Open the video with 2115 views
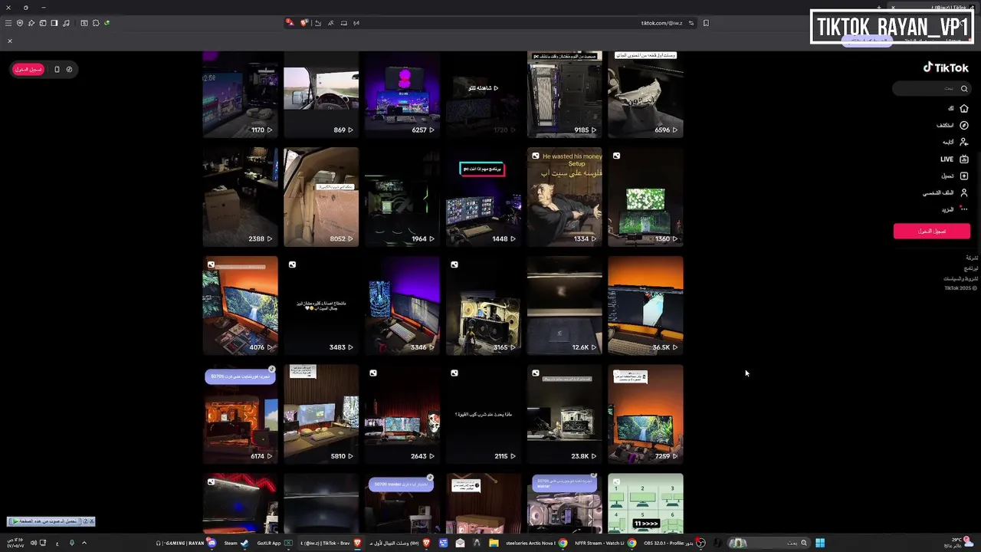 484,415
